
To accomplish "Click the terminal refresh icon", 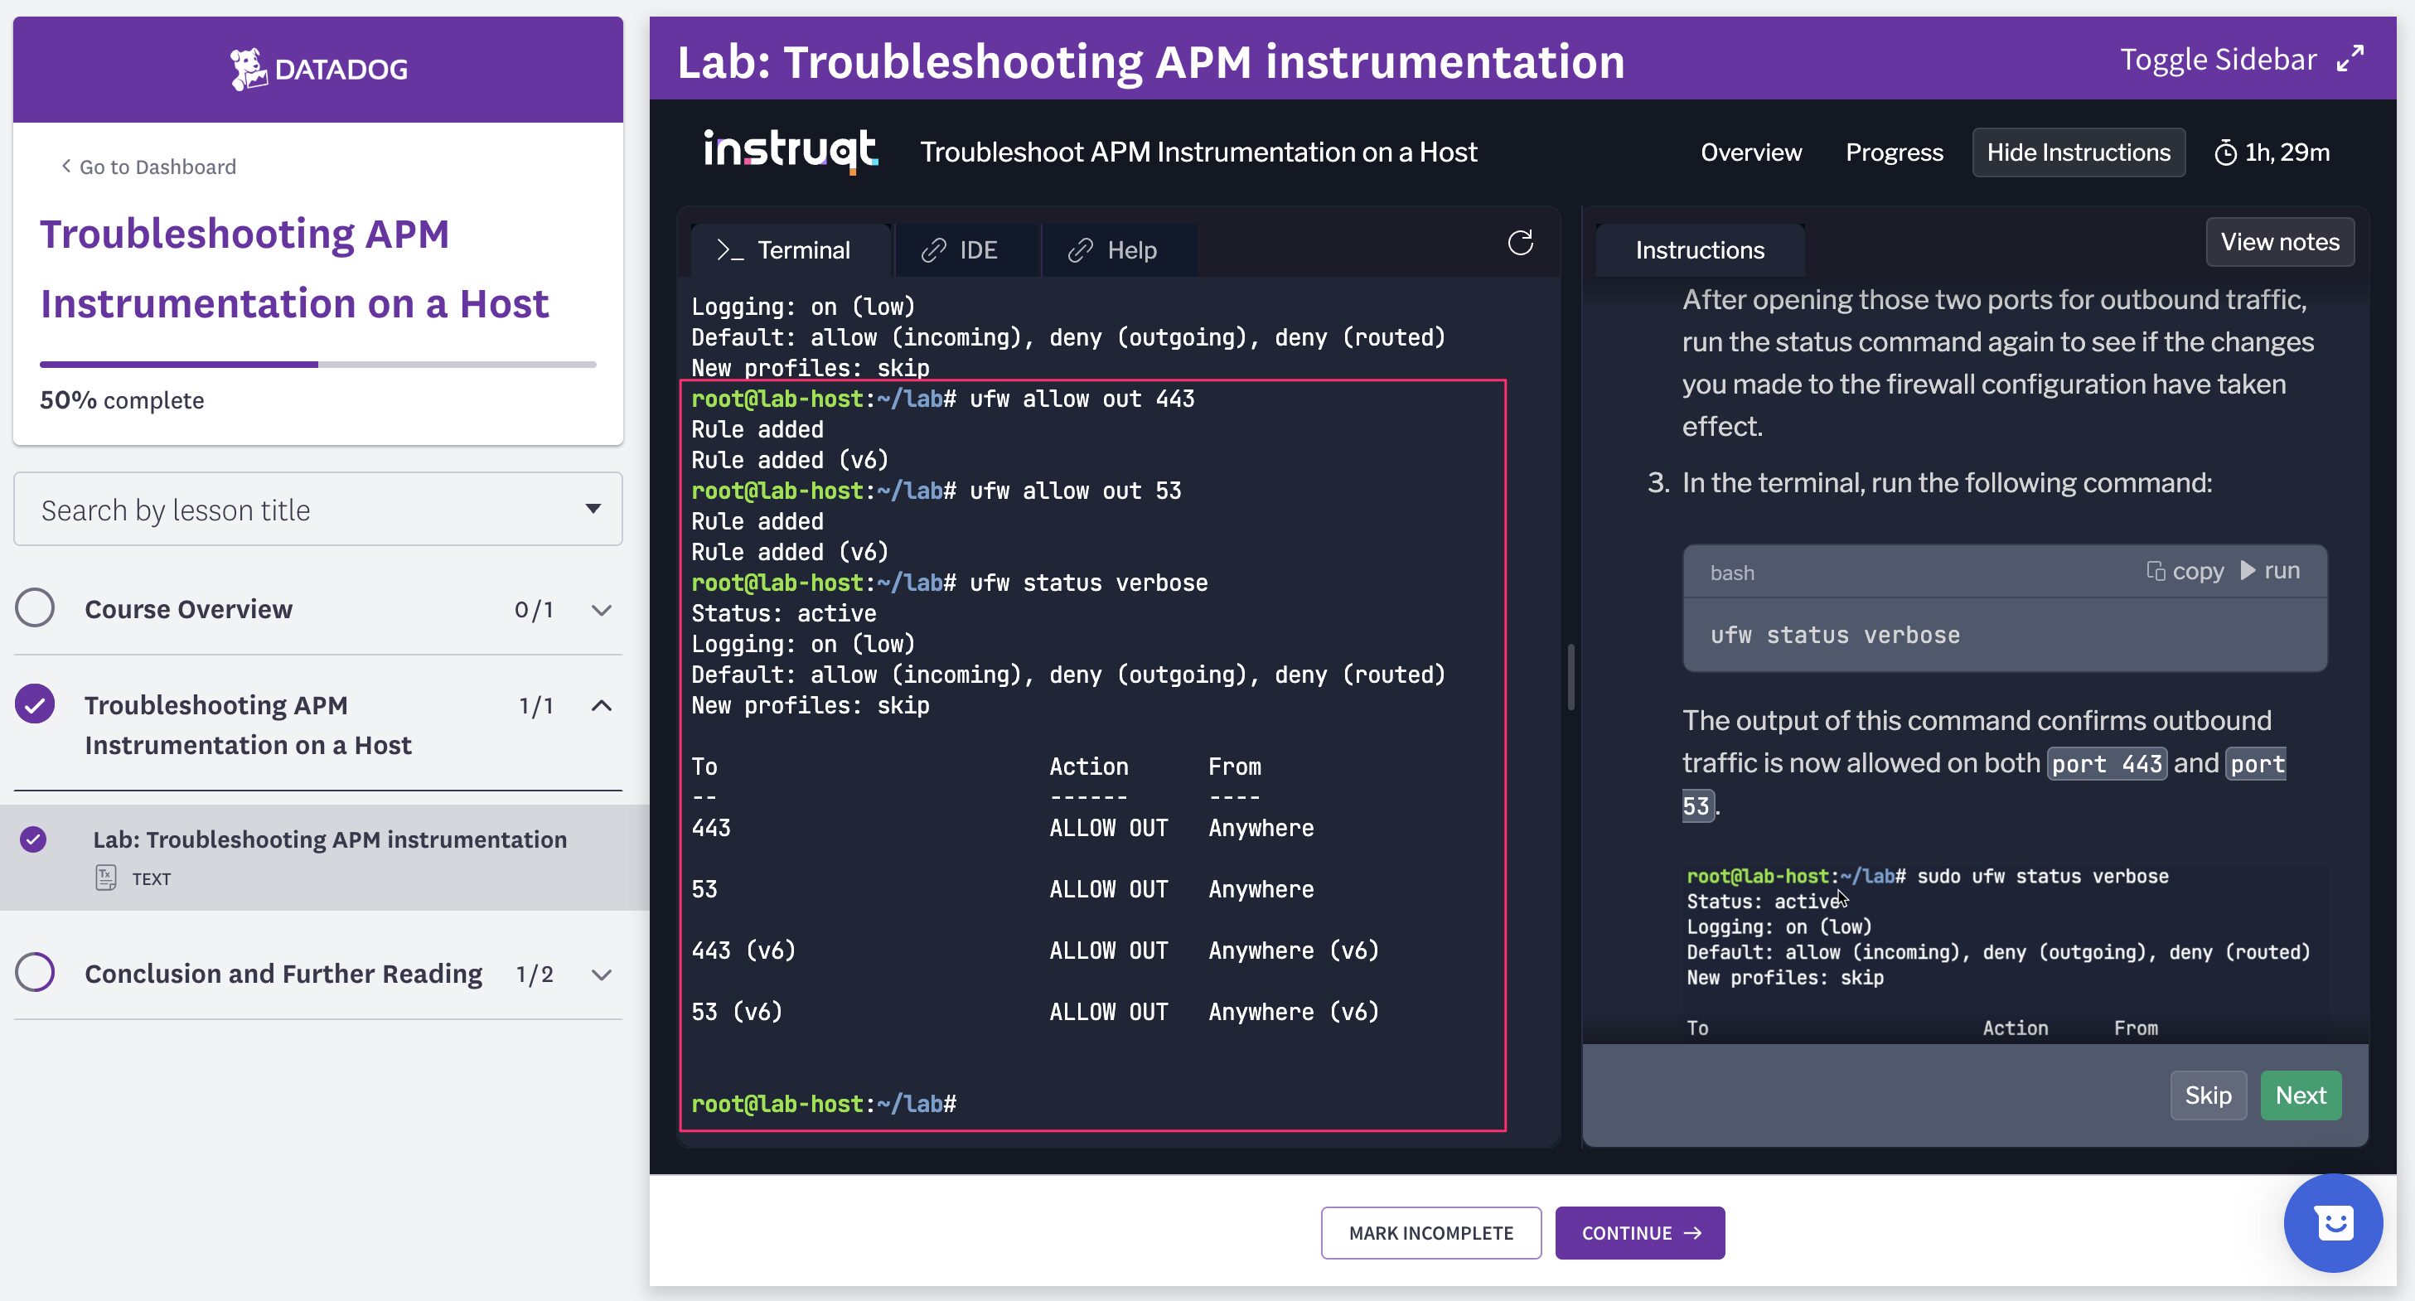I will pyautogui.click(x=1520, y=244).
